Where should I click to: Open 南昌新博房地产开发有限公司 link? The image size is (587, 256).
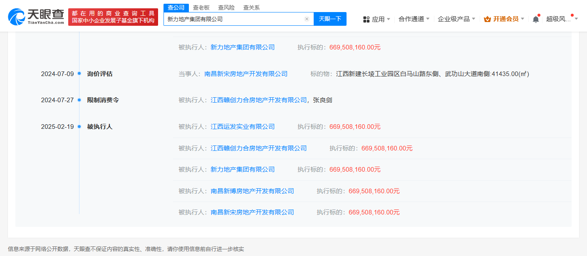[252, 191]
